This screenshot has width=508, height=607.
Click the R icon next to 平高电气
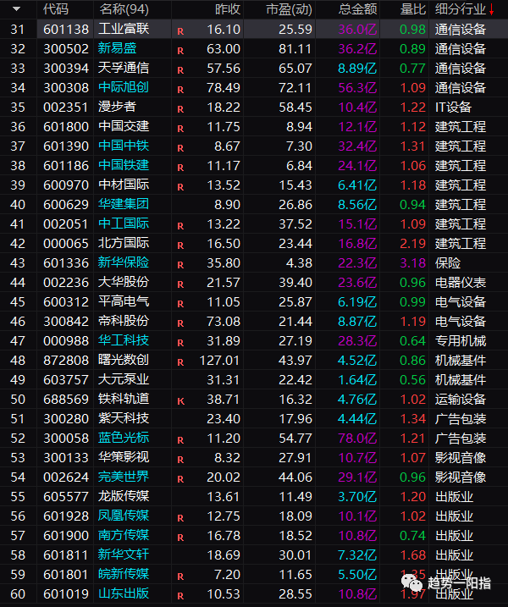180,304
